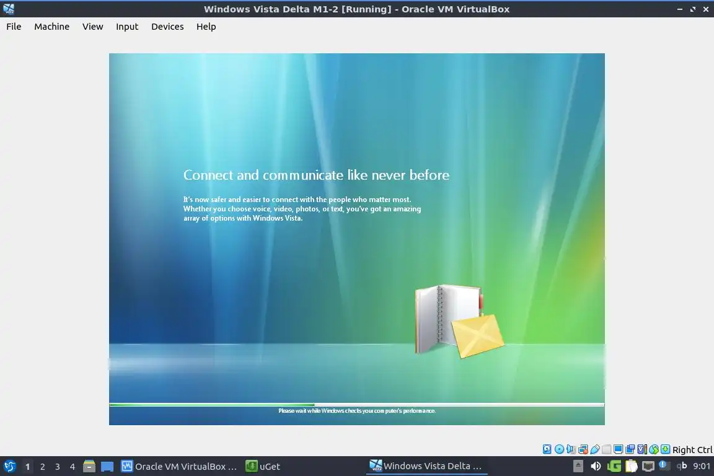
Task: Click the removable media eject tray icon
Action: click(578, 466)
